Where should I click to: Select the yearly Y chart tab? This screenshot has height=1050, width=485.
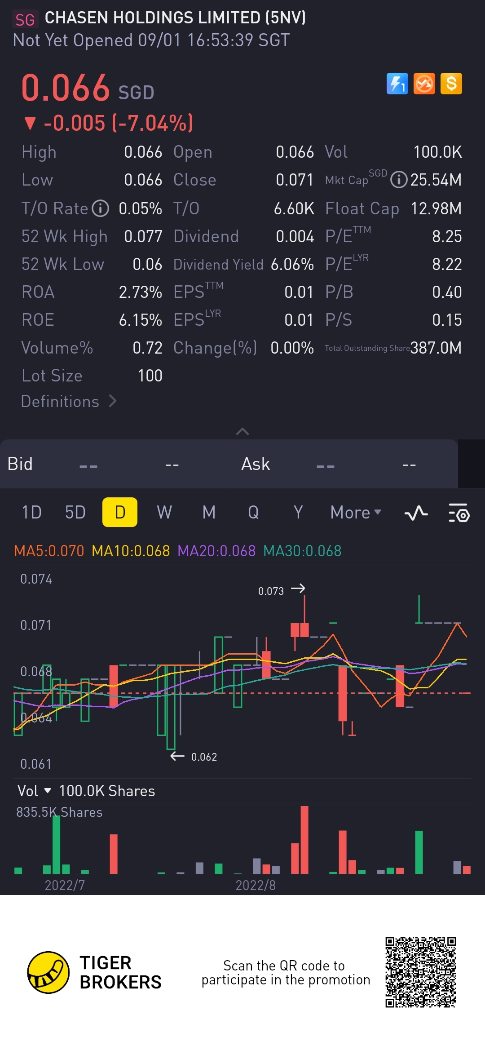[x=298, y=513]
